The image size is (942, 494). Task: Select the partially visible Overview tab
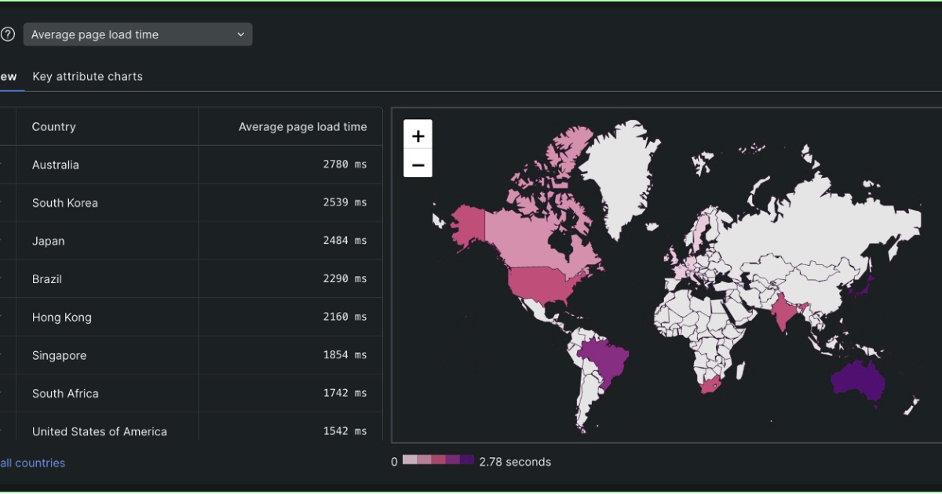6,76
